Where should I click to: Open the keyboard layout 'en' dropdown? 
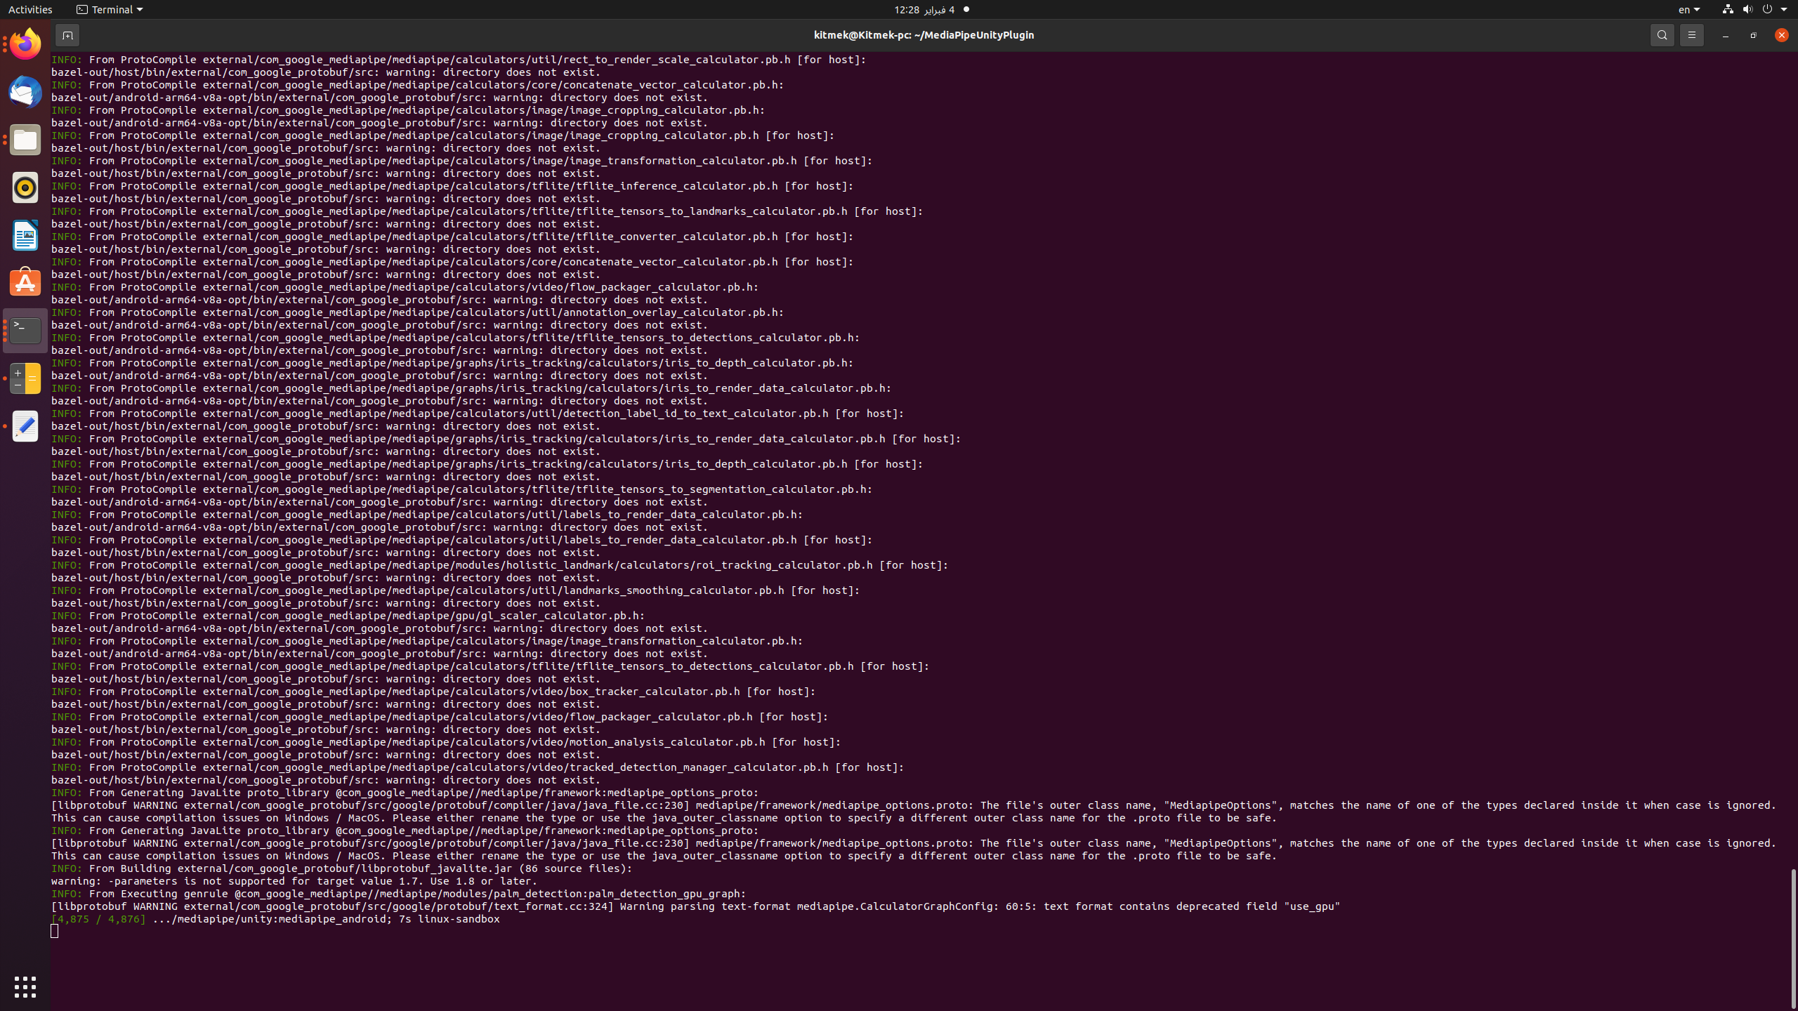[1689, 10]
